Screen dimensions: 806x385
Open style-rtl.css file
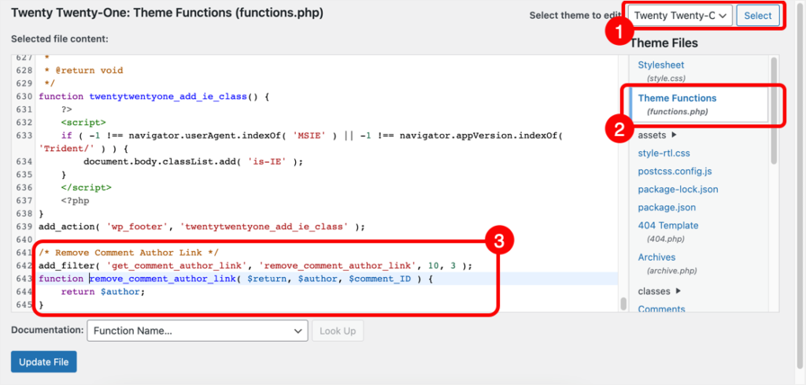click(664, 153)
